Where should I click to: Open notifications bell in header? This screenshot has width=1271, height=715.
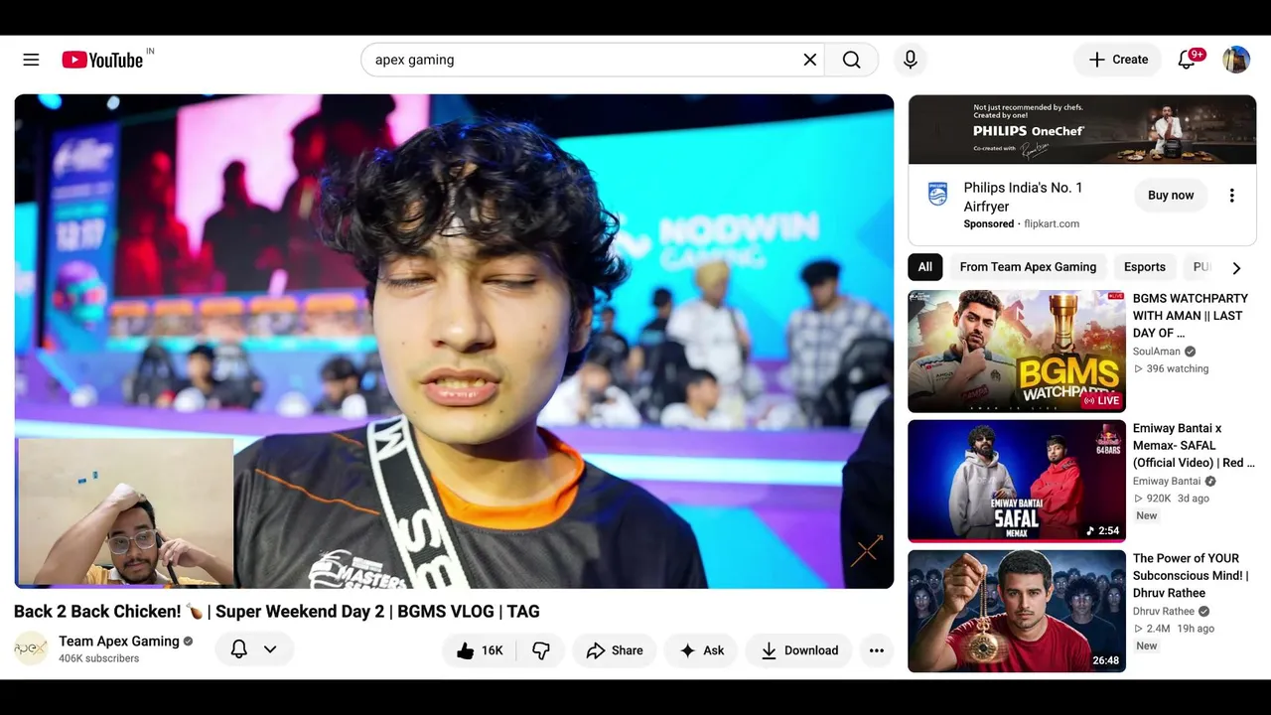[x=1187, y=60]
